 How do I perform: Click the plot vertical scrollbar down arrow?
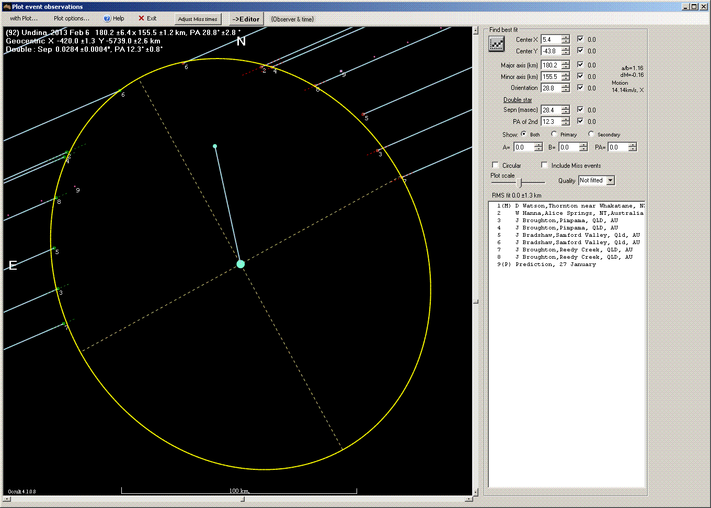tap(475, 492)
